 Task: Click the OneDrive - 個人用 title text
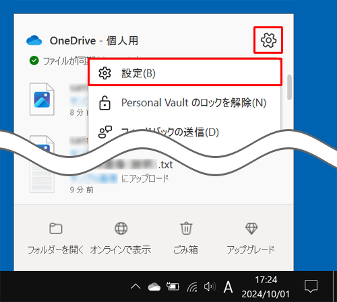(94, 41)
